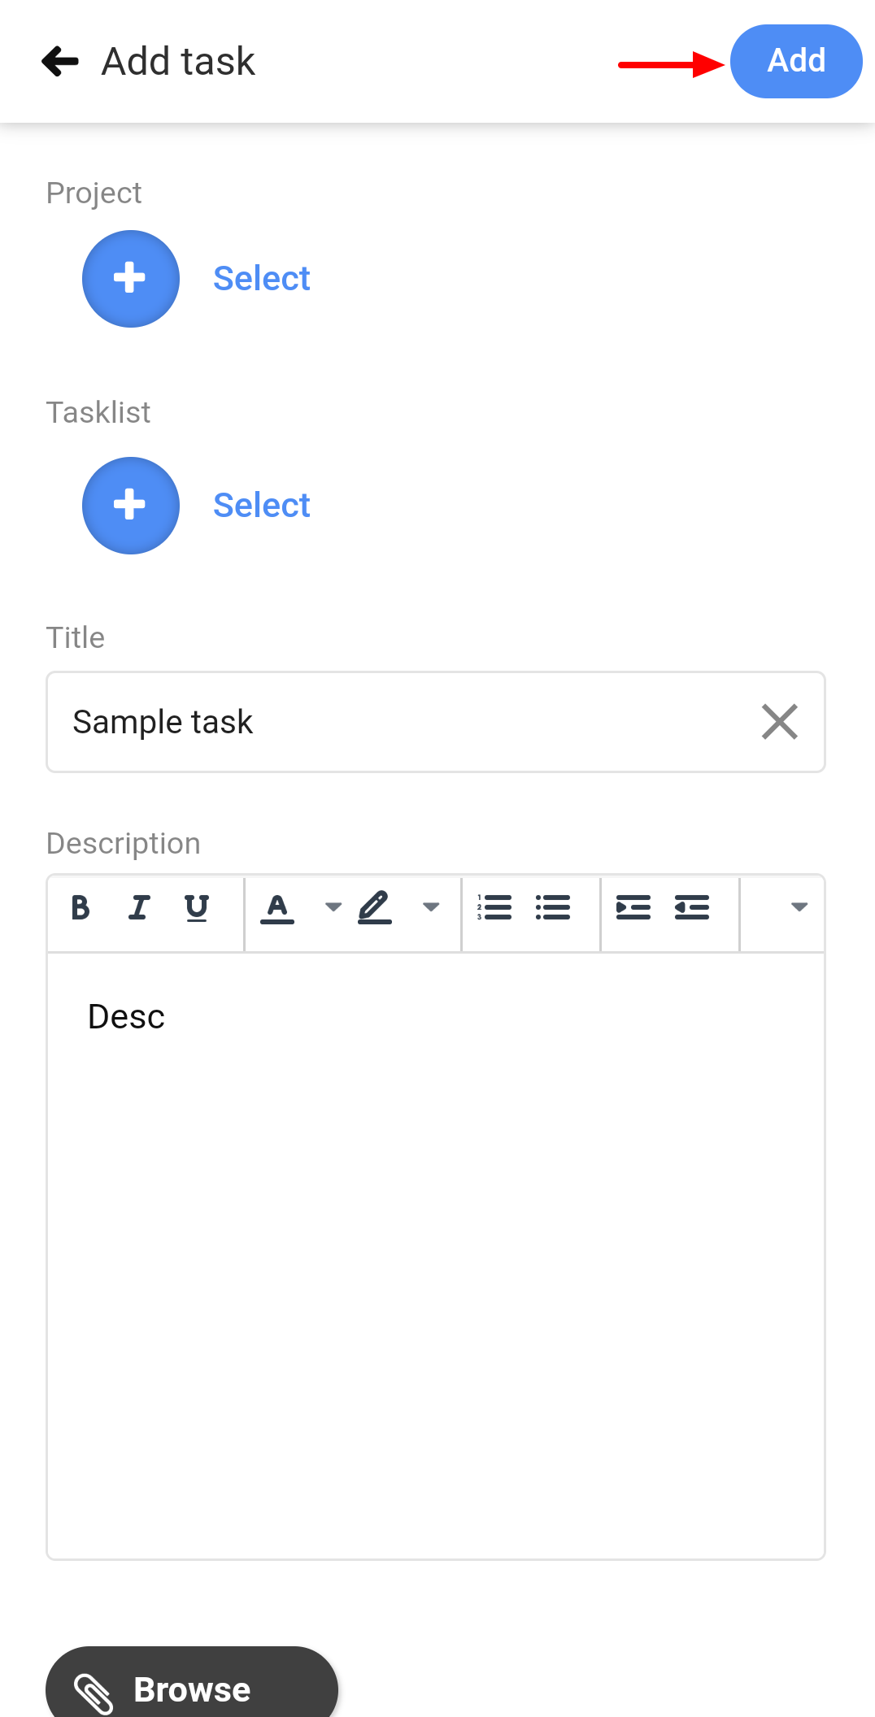Image resolution: width=875 pixels, height=1717 pixels.
Task: Focus the Title field with Sample task
Action: point(436,722)
